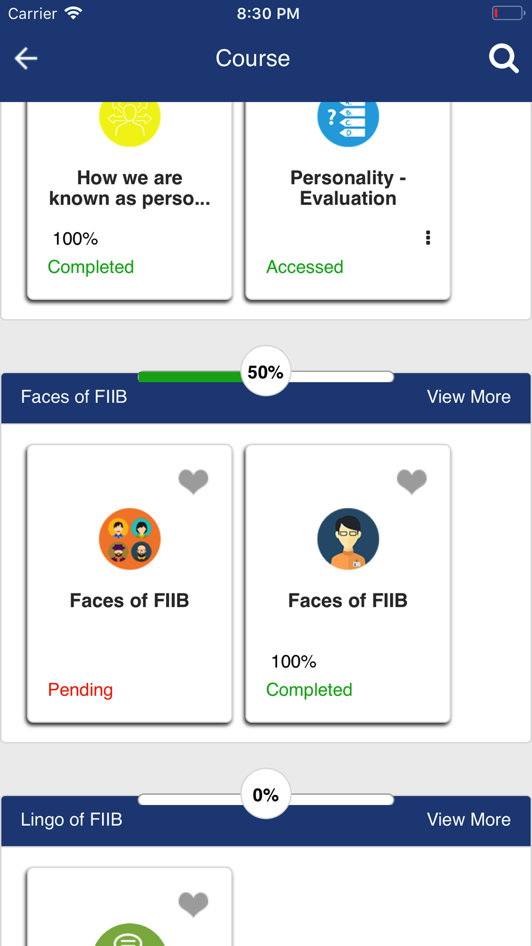Image resolution: width=532 pixels, height=946 pixels.
Task: Open the Pending status link
Action: tap(80, 690)
